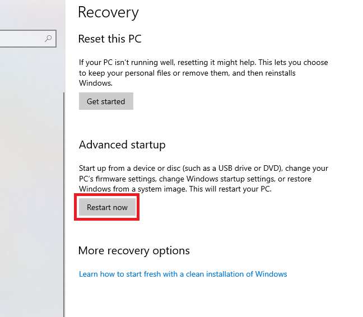Click the More recovery options heading
The width and height of the screenshot is (363, 317).
coord(134,250)
